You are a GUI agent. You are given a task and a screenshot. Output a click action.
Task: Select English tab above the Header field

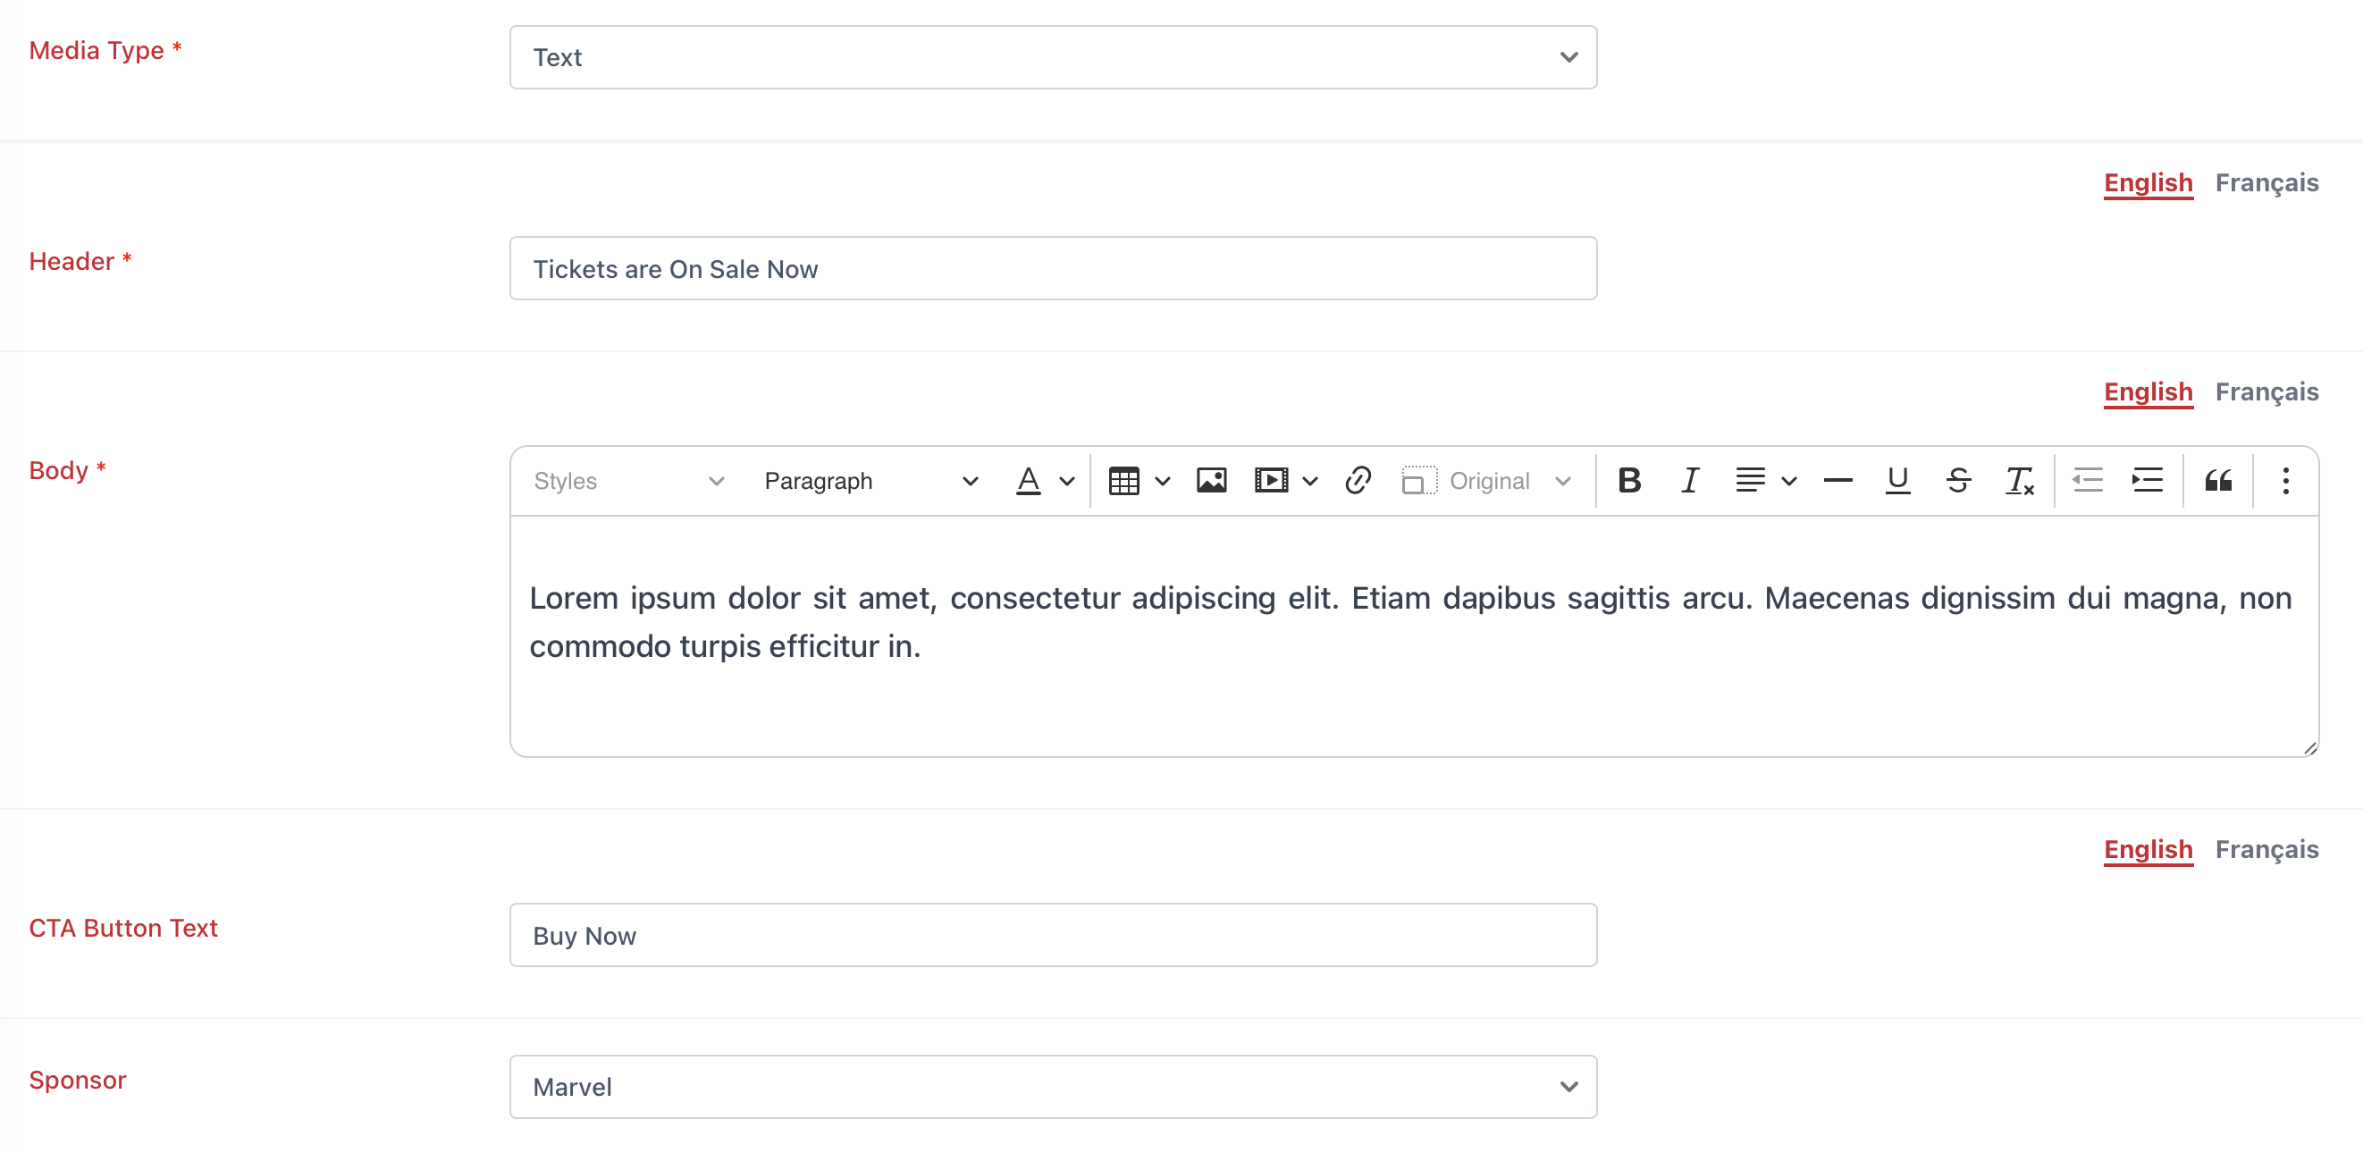(x=2149, y=183)
